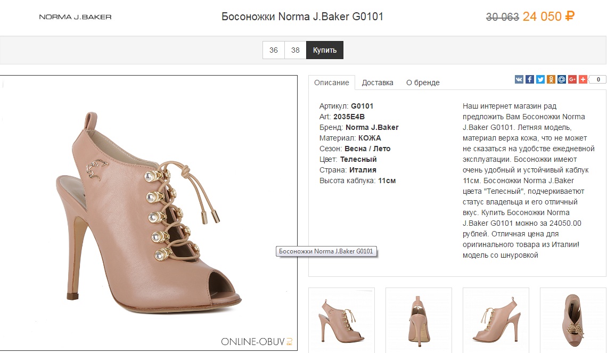Click the share counter showing 0

click(598, 79)
